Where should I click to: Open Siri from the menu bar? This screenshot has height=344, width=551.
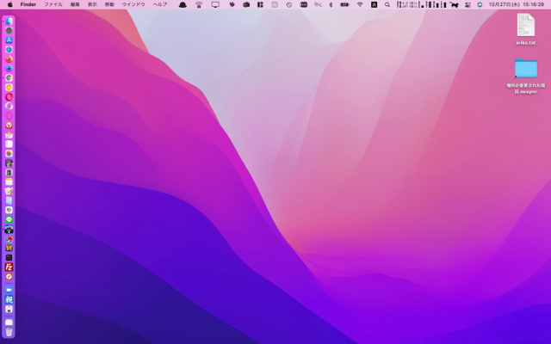click(480, 4)
